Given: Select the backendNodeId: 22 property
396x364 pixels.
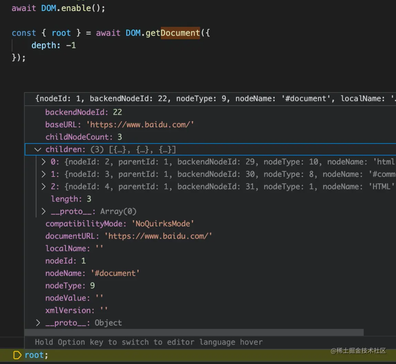Looking at the screenshot, I should pos(84,112).
